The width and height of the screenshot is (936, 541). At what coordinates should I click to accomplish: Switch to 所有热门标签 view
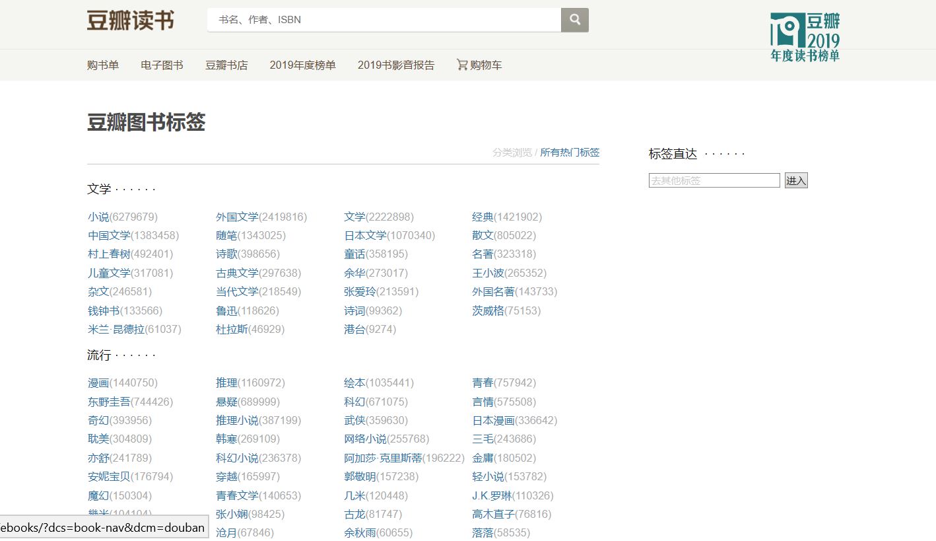[570, 153]
